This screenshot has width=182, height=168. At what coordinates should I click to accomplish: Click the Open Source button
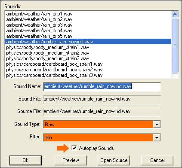point(114,160)
